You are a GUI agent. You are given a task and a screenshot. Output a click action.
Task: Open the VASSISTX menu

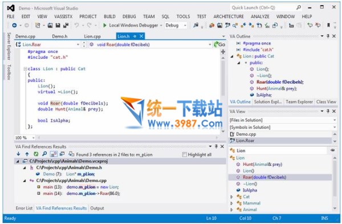click(63, 17)
